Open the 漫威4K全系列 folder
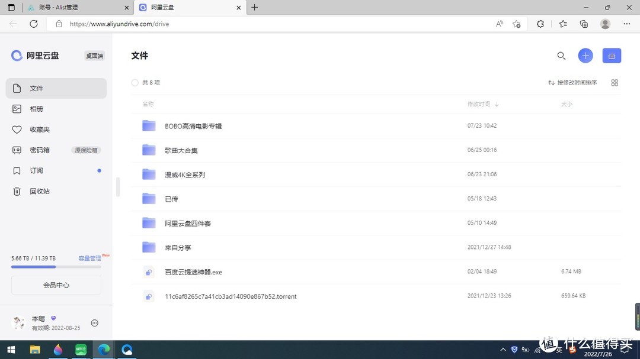The image size is (640, 359). [184, 174]
